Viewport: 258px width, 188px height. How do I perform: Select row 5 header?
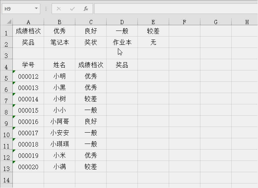tap(6, 76)
